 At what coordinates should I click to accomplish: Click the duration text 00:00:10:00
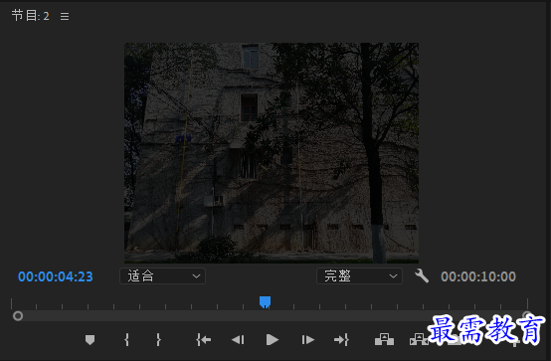(x=478, y=276)
